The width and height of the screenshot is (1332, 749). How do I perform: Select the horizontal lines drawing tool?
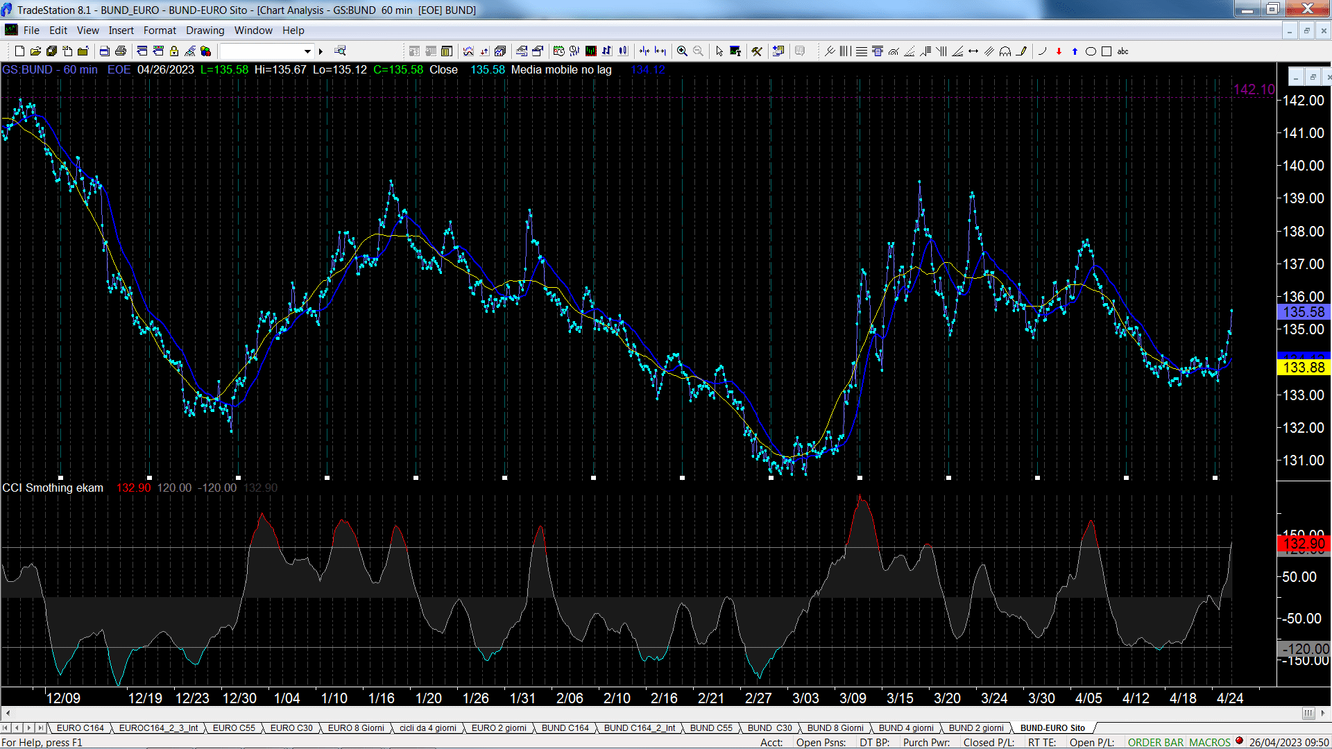click(862, 51)
